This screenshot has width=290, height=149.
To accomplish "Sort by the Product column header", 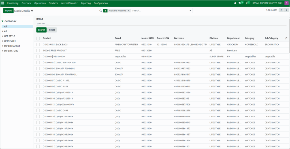I will tap(47, 38).
